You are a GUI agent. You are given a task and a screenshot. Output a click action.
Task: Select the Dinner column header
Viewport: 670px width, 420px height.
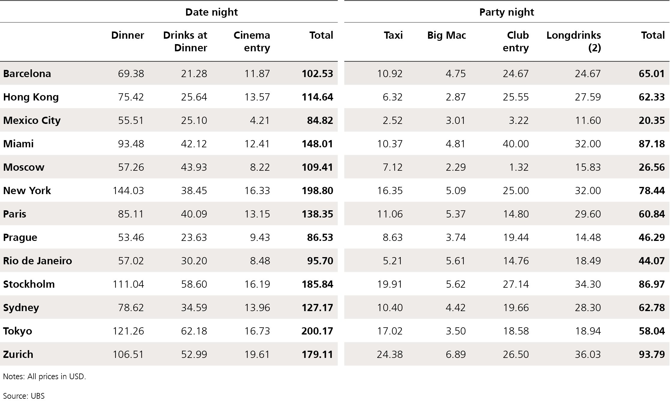[x=128, y=35]
